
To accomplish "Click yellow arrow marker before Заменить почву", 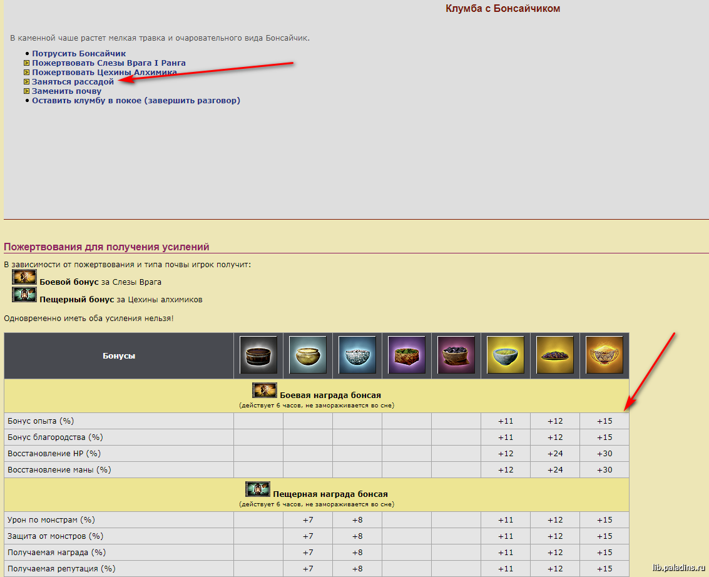I will coord(26,91).
